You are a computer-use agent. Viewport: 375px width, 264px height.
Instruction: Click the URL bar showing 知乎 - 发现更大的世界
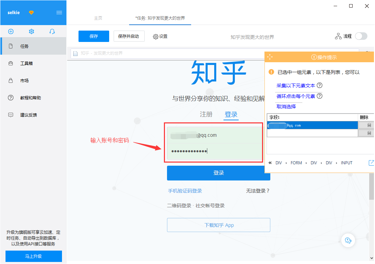pyautogui.click(x=215, y=53)
